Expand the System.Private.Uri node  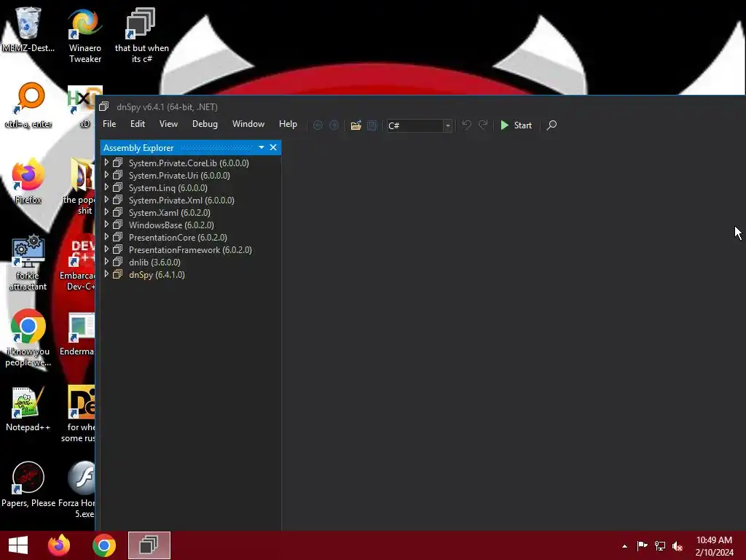click(106, 175)
